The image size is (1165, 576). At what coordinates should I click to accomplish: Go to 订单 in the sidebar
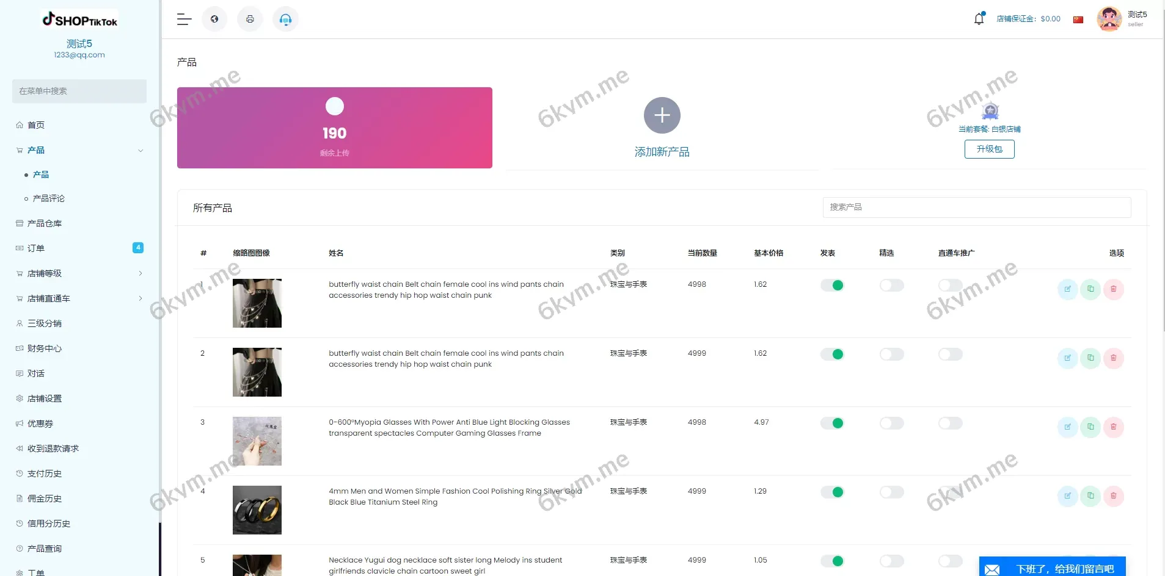[x=36, y=248]
